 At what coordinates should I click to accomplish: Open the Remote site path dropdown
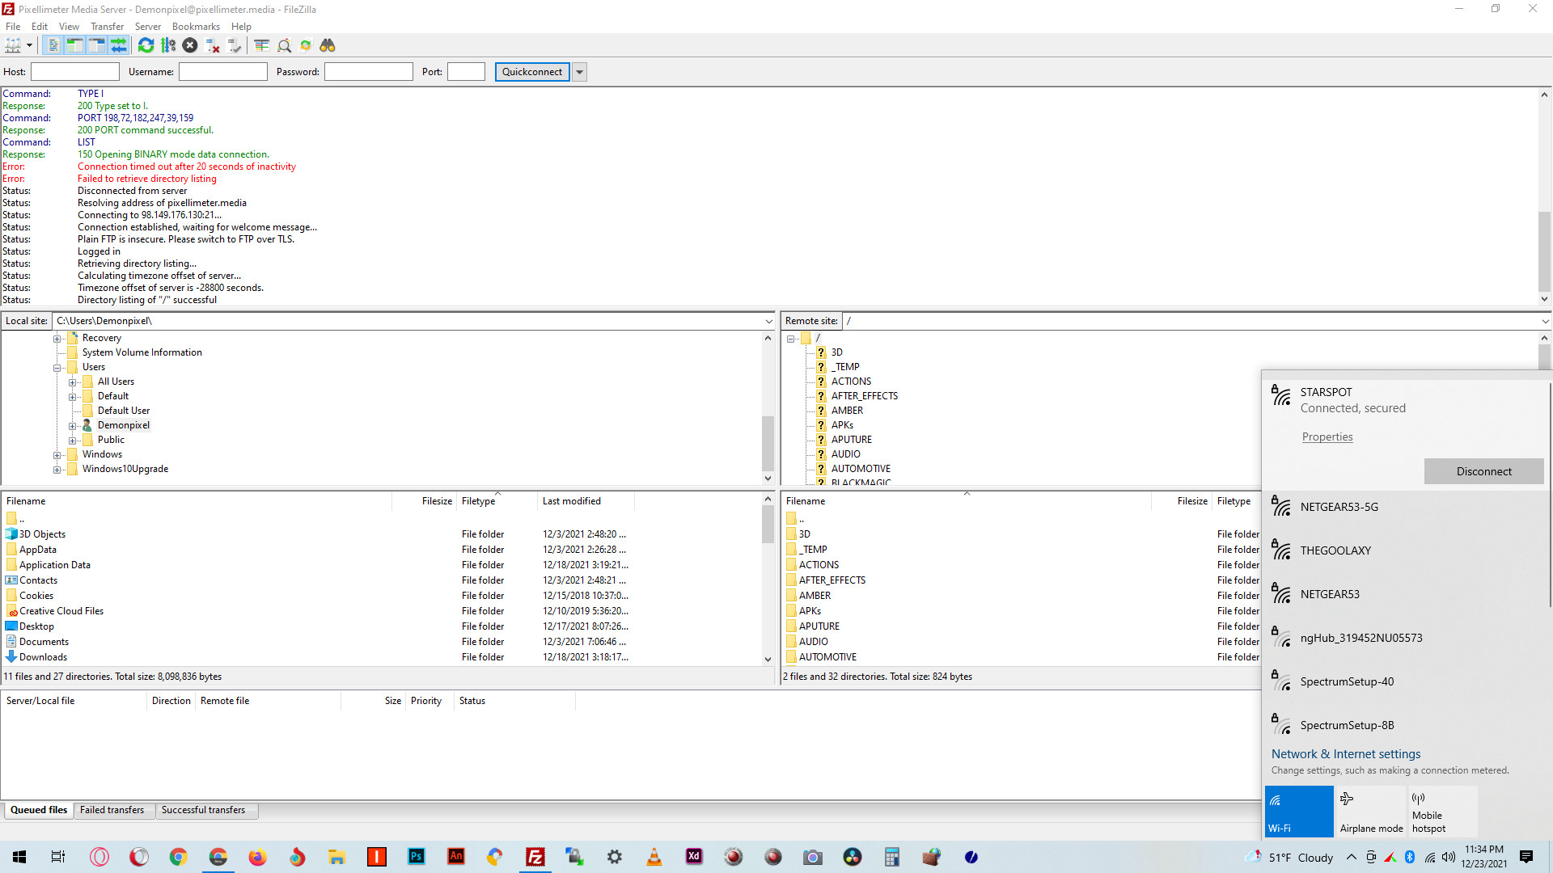1544,321
